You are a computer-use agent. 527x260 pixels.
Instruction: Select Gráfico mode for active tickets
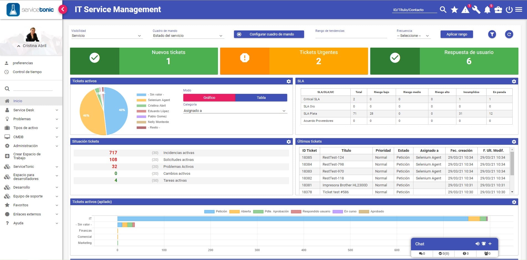[x=209, y=98]
